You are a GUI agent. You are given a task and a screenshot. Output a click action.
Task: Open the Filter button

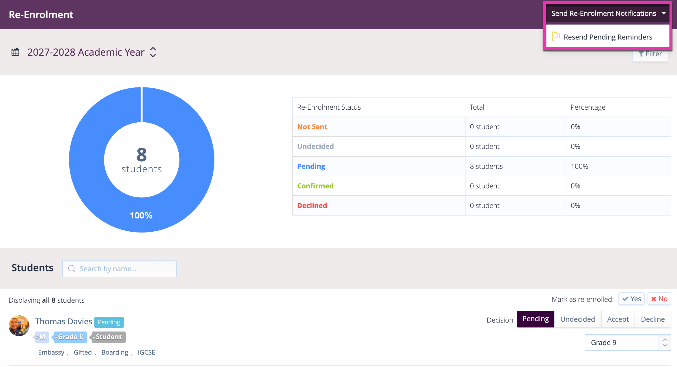point(650,54)
